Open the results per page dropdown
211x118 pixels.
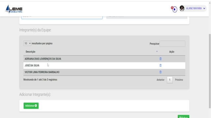tap(27, 43)
